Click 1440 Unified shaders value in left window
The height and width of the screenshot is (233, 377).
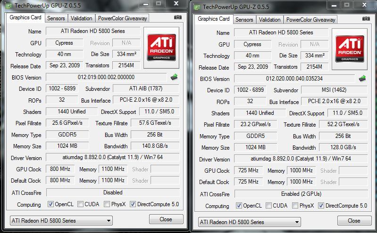tap(72, 112)
